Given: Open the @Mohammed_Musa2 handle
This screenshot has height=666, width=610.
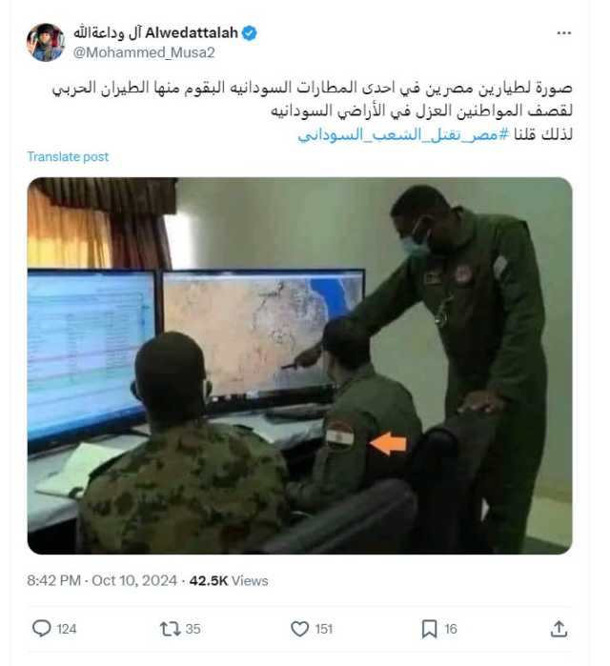Looking at the screenshot, I should point(144,52).
